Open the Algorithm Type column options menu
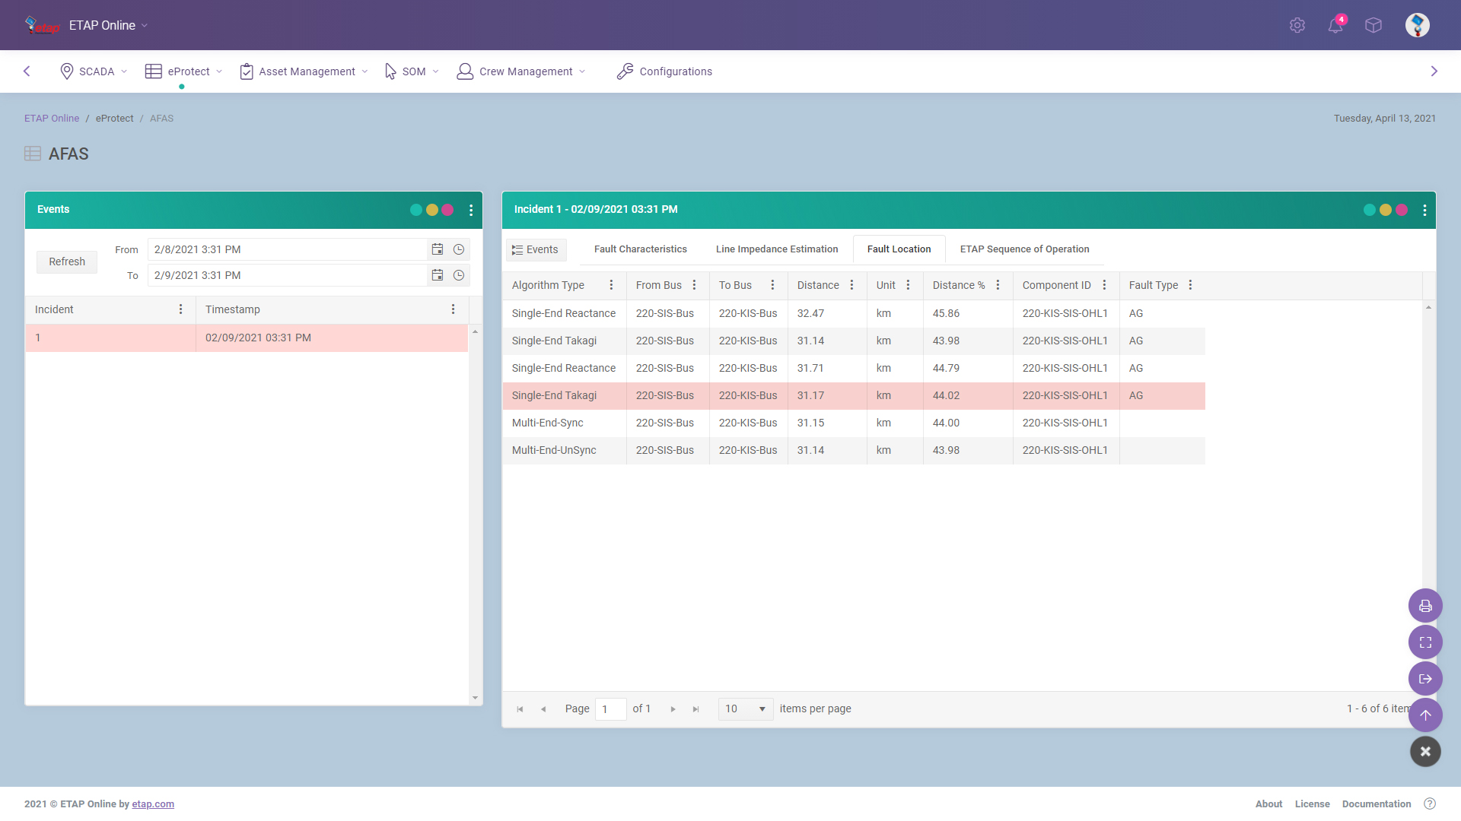This screenshot has height=821, width=1461. (x=611, y=285)
